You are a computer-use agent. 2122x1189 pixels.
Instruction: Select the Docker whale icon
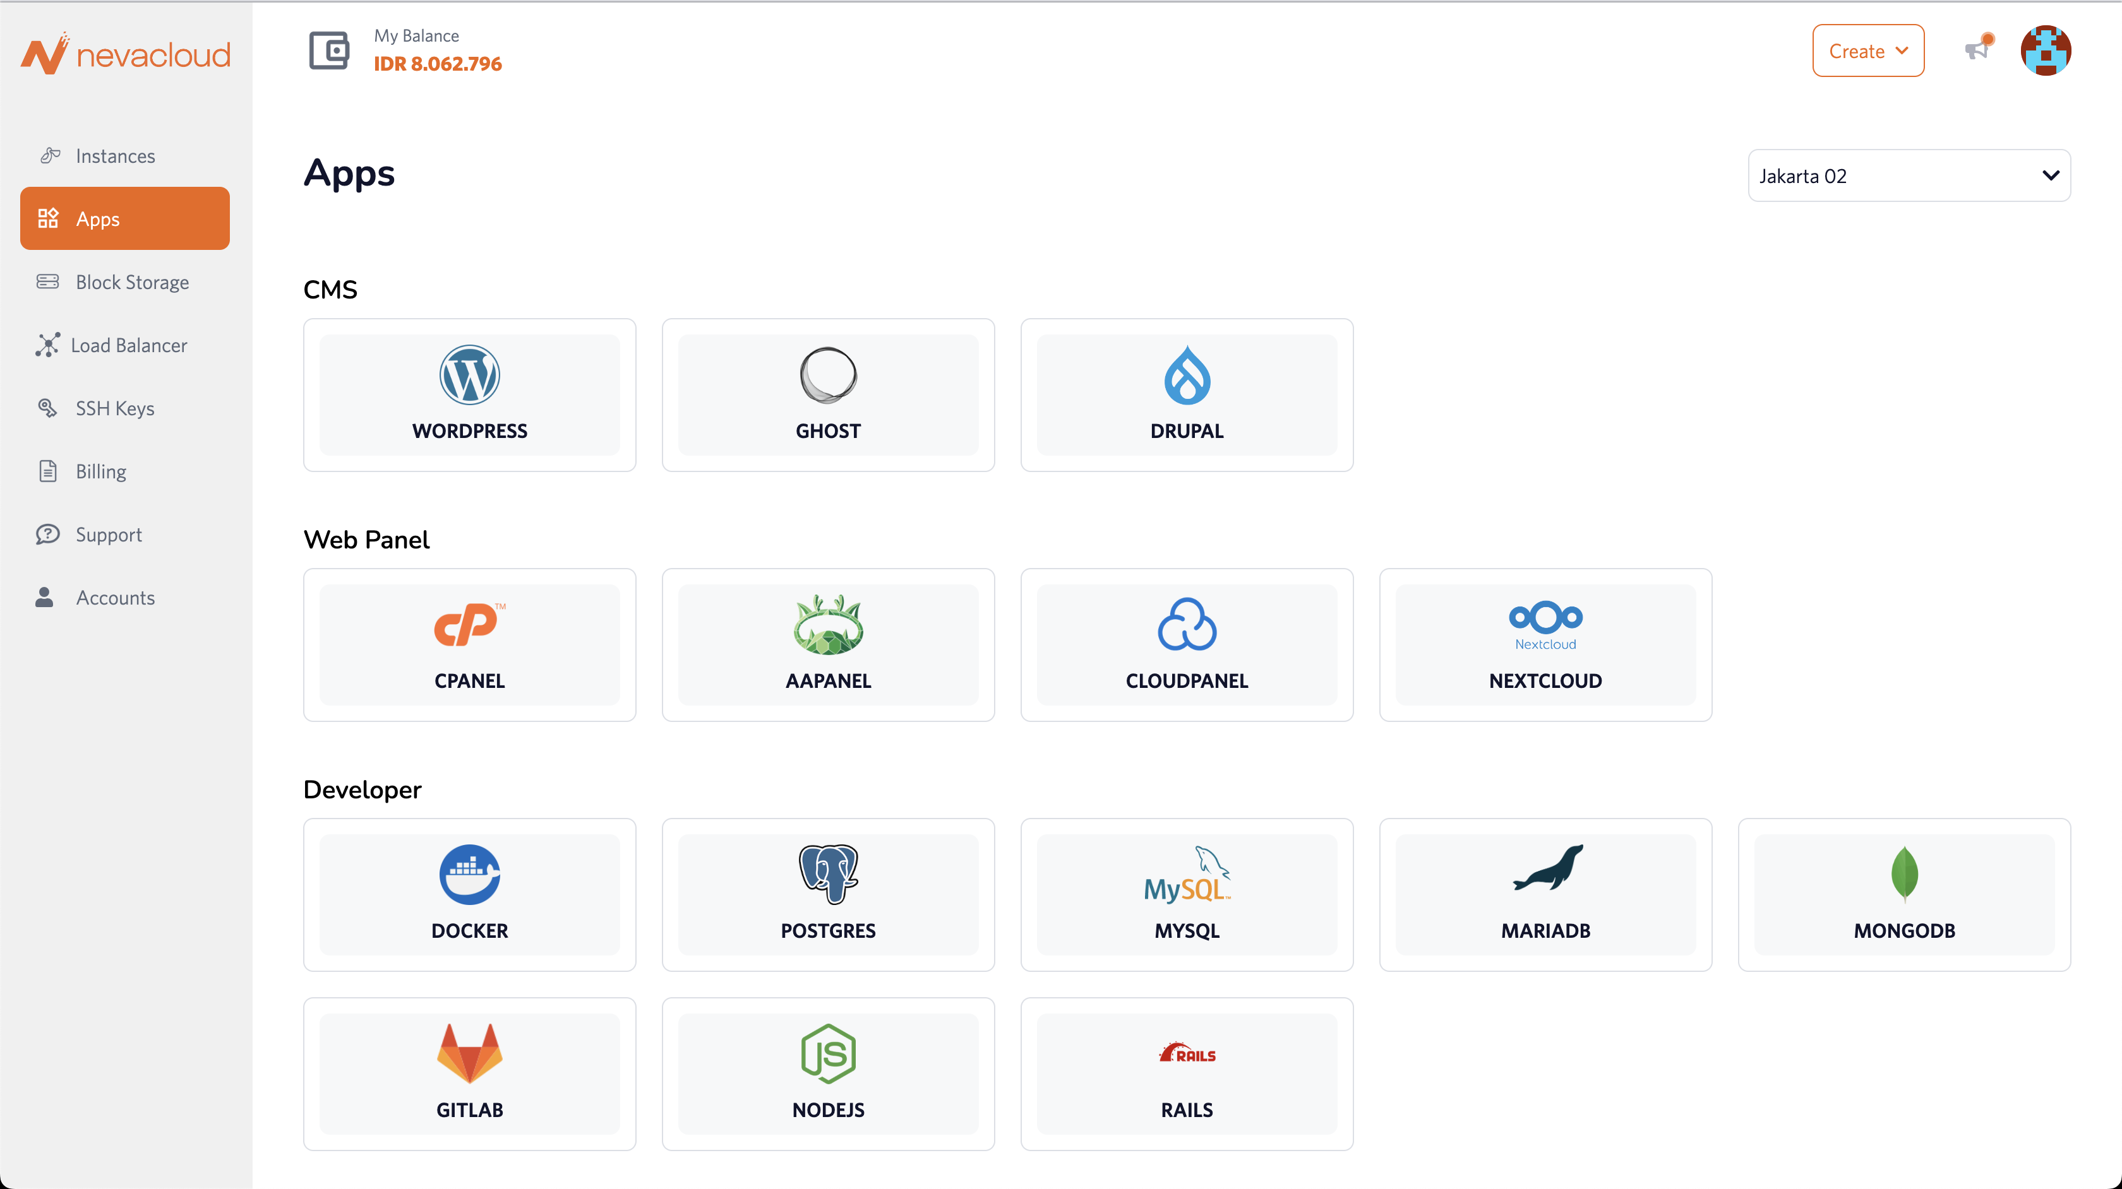coord(469,875)
